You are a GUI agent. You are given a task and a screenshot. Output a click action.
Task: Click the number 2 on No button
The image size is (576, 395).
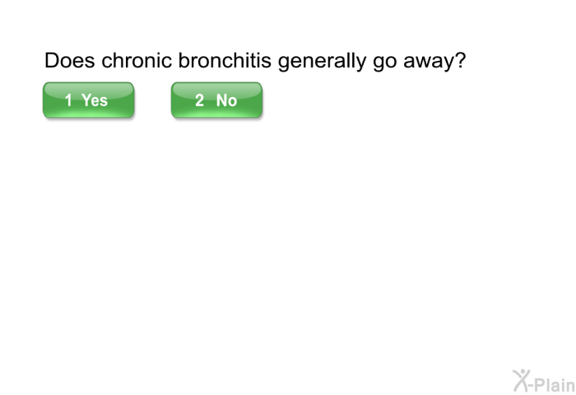[199, 100]
